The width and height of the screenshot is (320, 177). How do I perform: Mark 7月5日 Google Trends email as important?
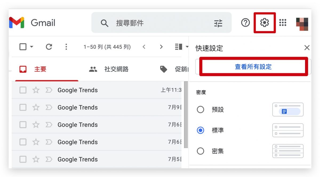tap(49, 159)
